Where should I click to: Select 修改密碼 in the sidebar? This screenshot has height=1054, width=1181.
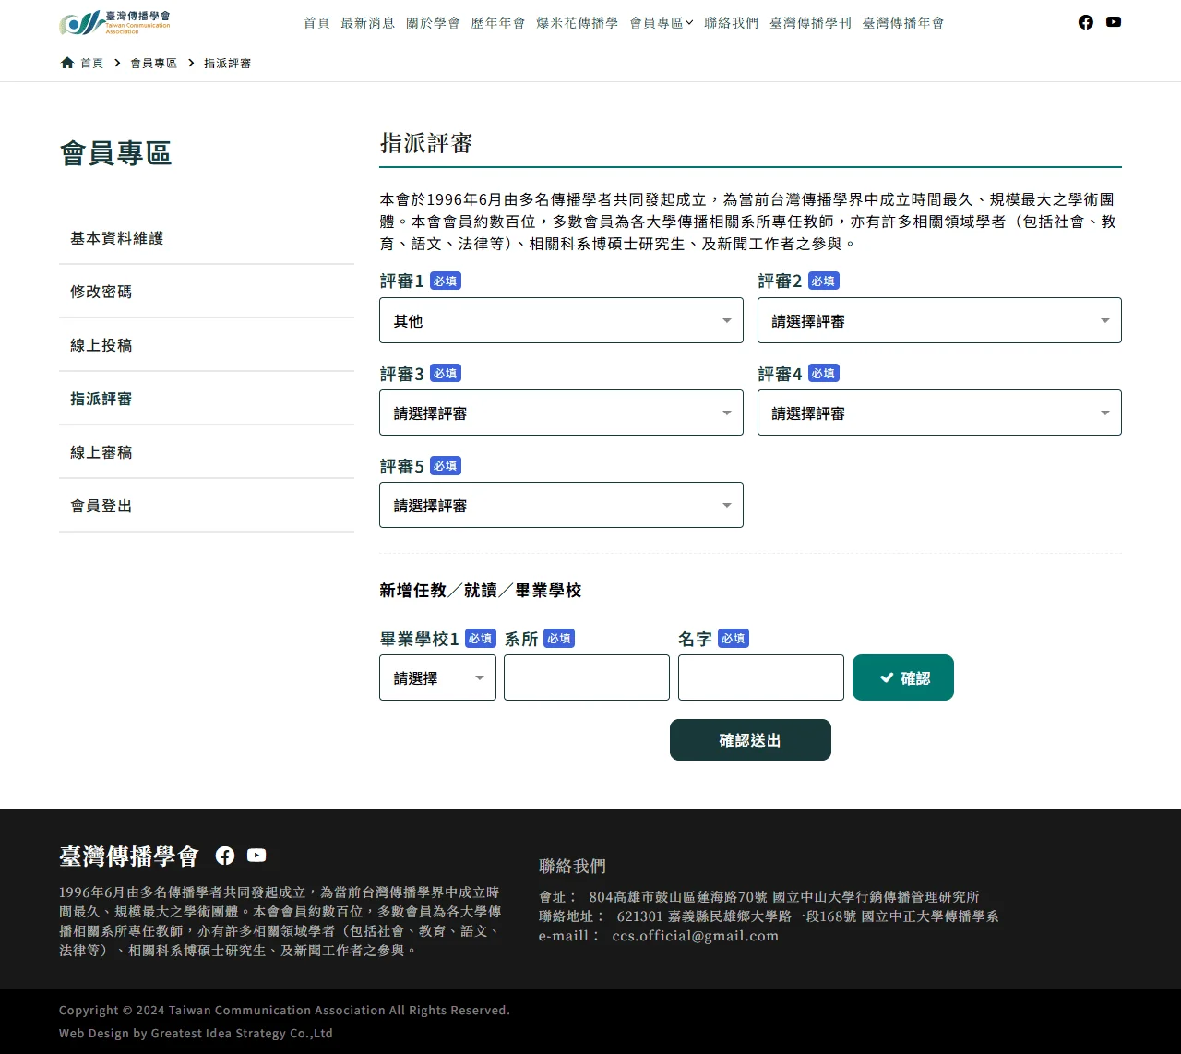pos(101,291)
